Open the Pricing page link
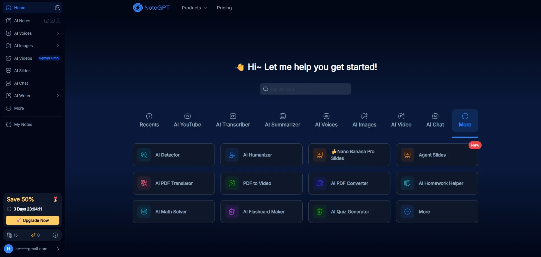 pyautogui.click(x=224, y=8)
